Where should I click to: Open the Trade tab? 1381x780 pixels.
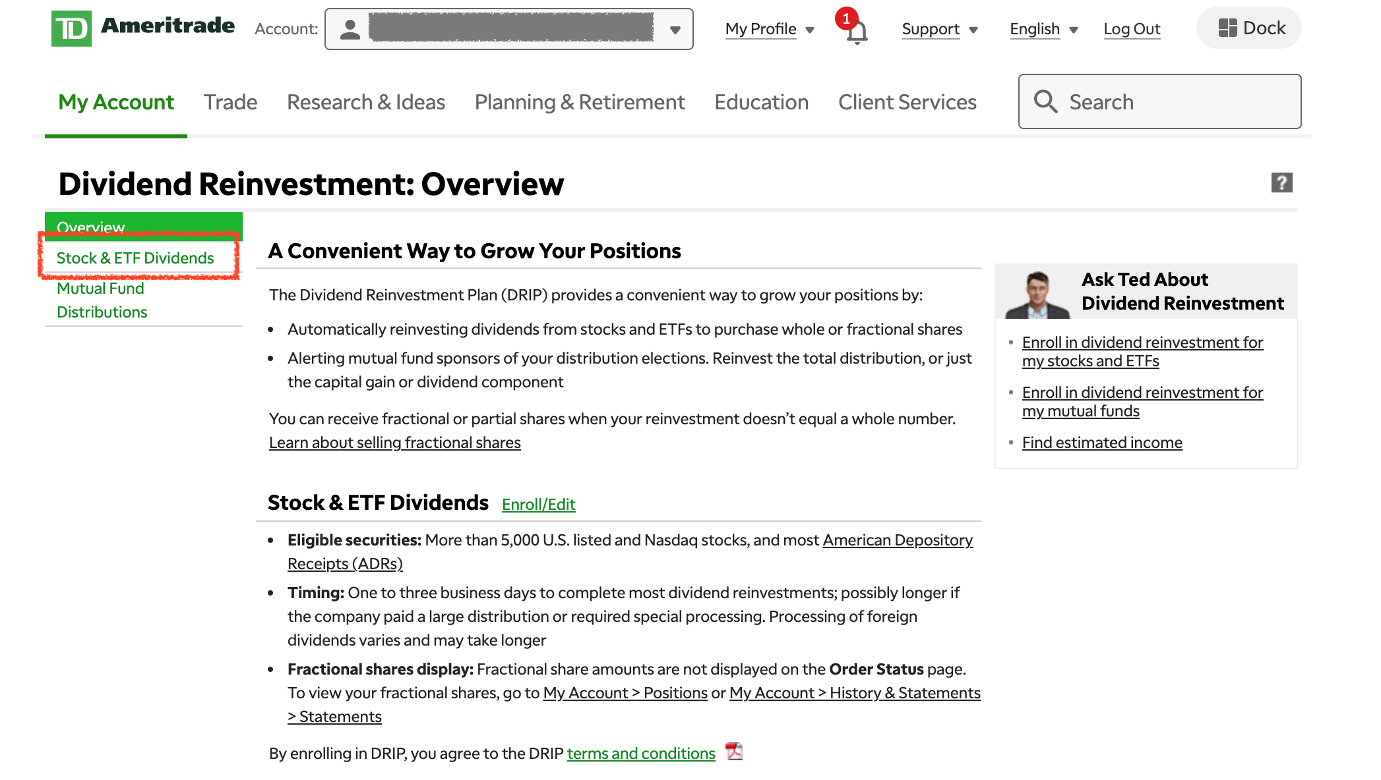coord(230,102)
